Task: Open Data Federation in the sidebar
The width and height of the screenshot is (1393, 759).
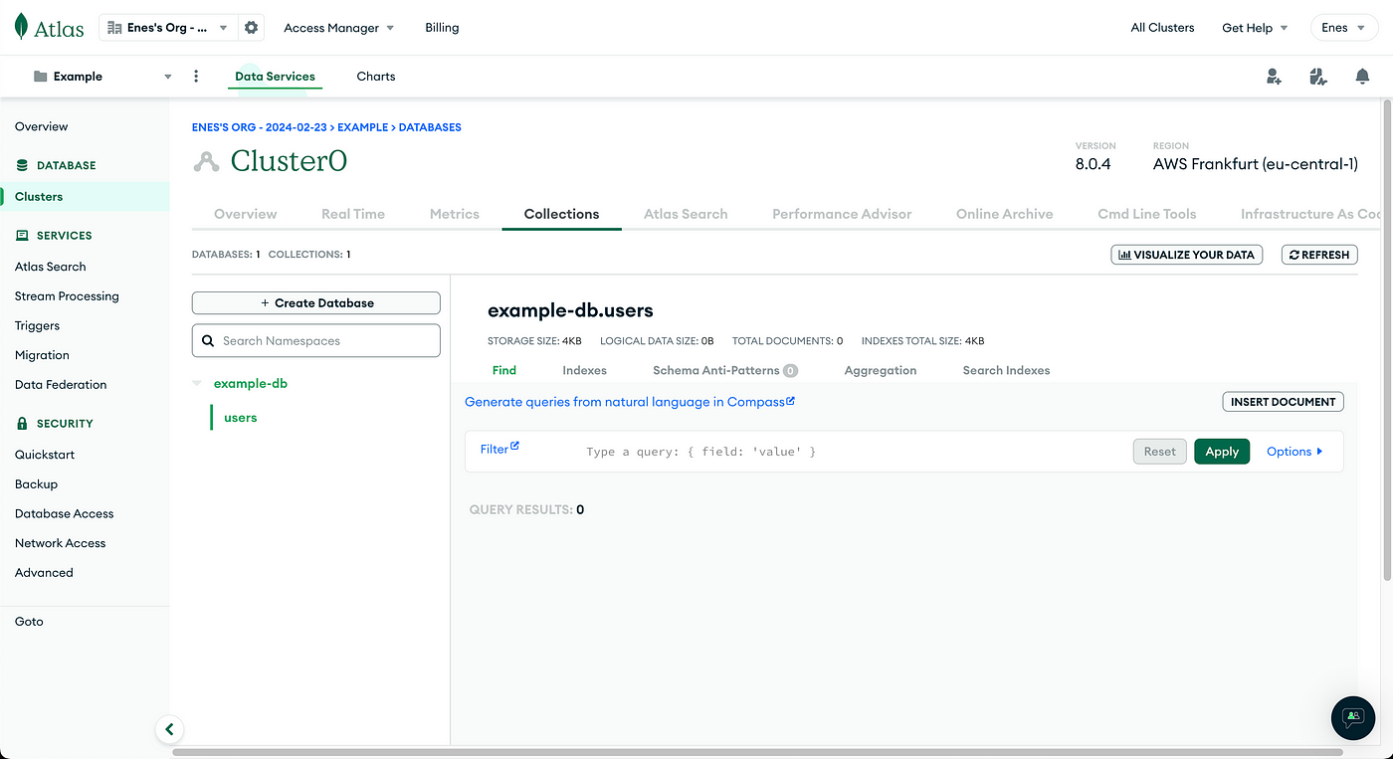Action: (61, 385)
